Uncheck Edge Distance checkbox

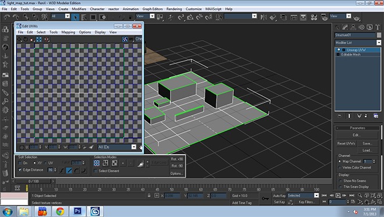20,169
